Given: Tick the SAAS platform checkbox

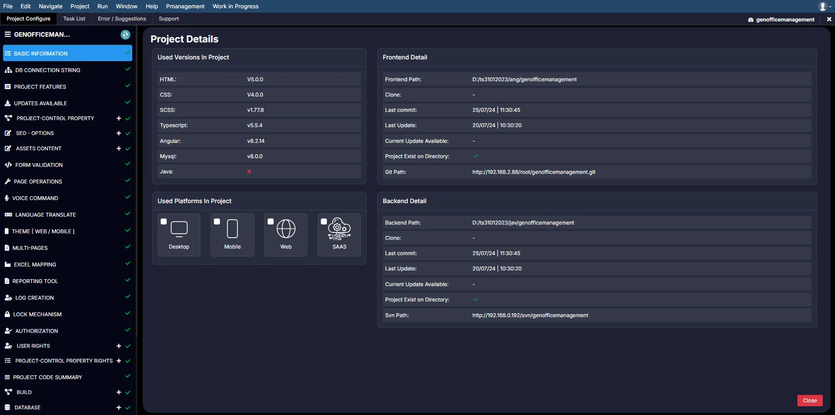Looking at the screenshot, I should pos(324,221).
